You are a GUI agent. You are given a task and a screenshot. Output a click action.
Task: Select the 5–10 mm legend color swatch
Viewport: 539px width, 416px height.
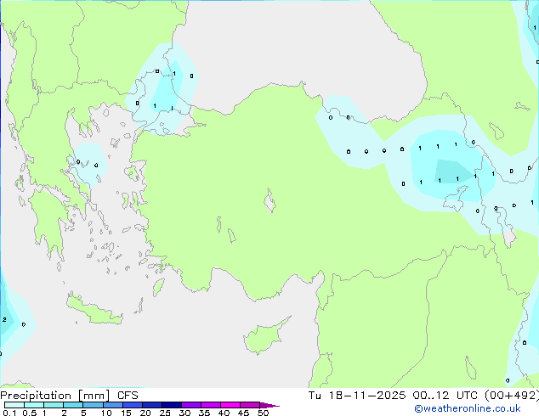pos(93,405)
